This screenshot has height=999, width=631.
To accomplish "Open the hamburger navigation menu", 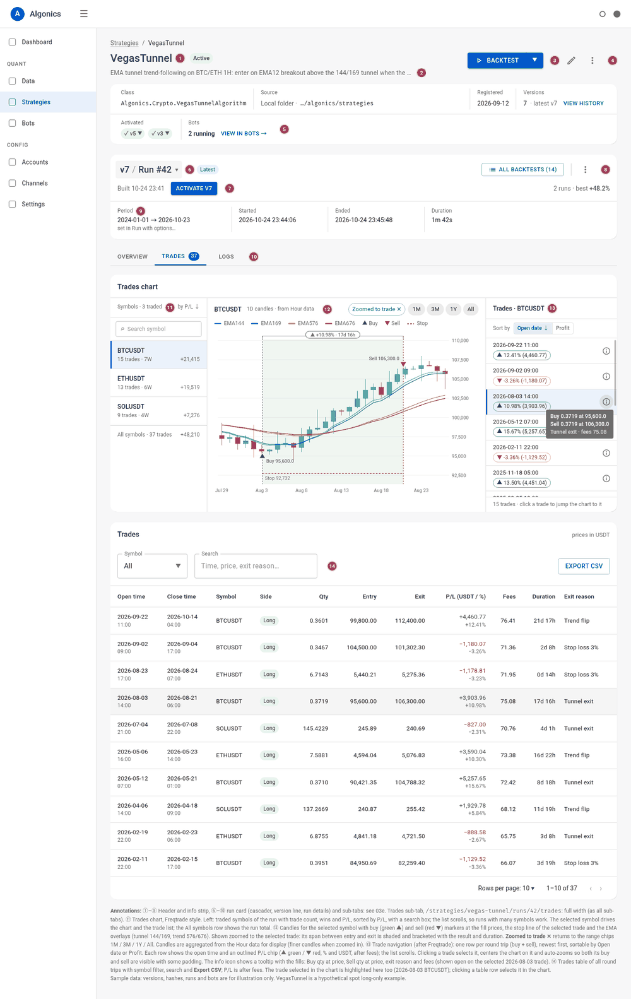I will coord(84,14).
